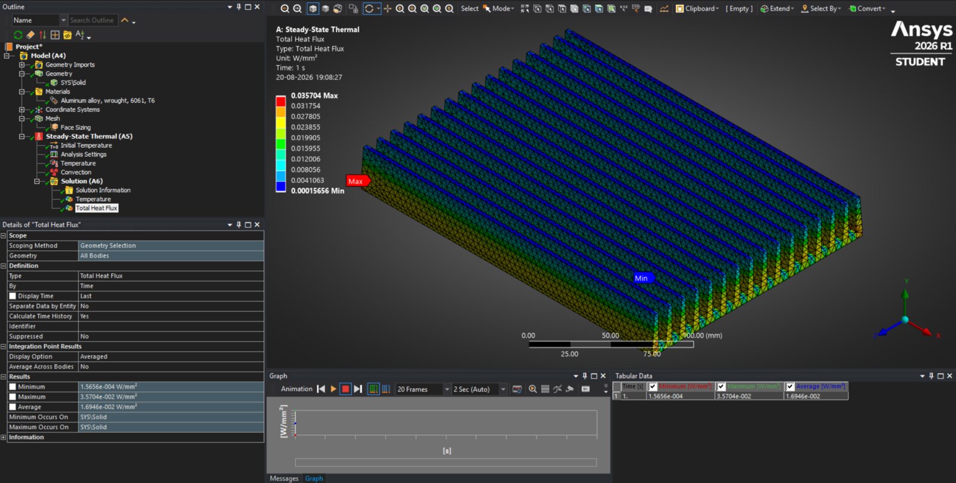
Task: Activate the Rotate view tool
Action: click(369, 8)
